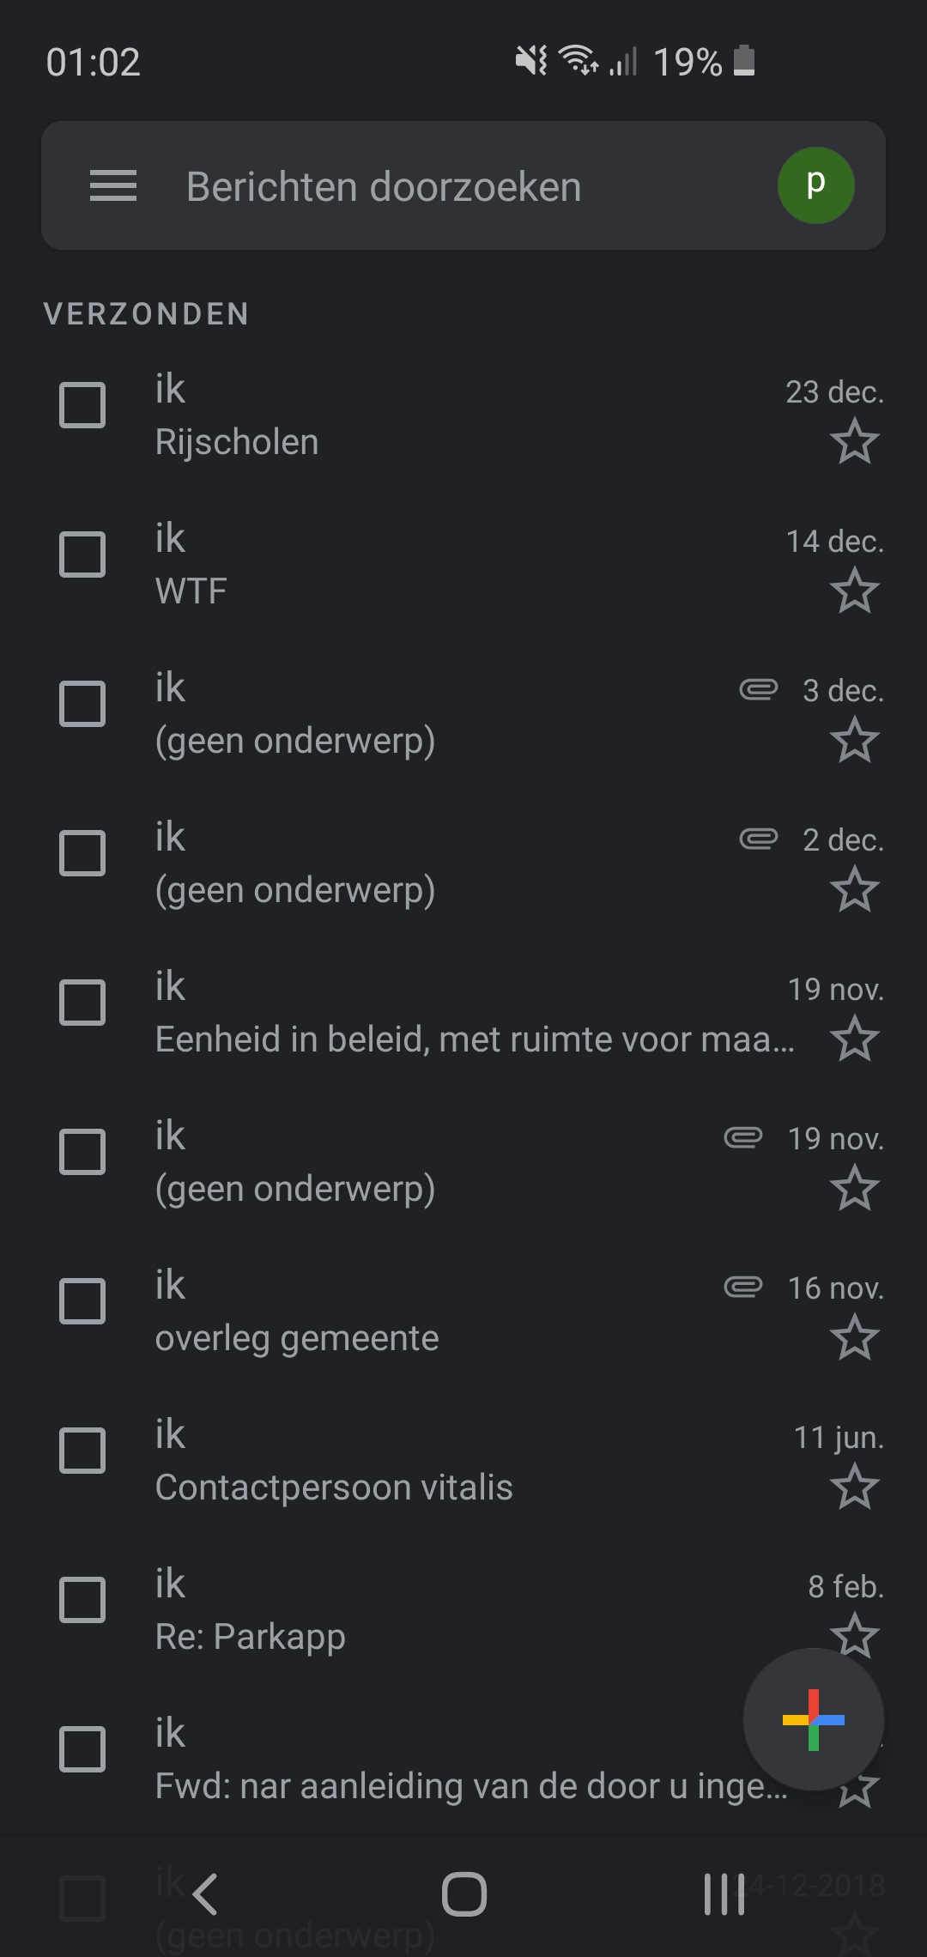This screenshot has width=927, height=1957.
Task: Tick the Re: Parkapp email checkbox
Action: coord(82,1600)
